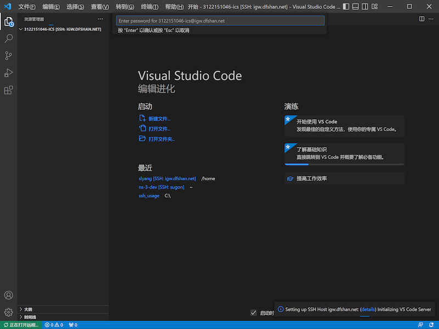
Task: Split the editor to the right
Action: [421, 19]
